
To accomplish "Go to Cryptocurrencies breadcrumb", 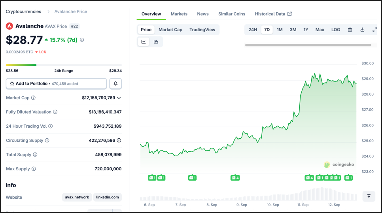I will tap(23, 11).
